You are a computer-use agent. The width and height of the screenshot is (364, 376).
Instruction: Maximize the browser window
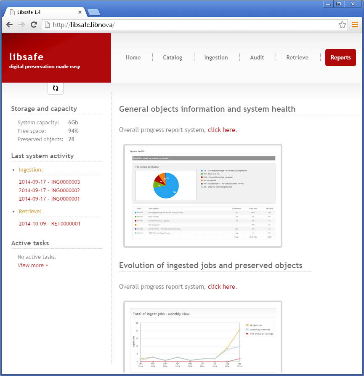[x=339, y=4]
